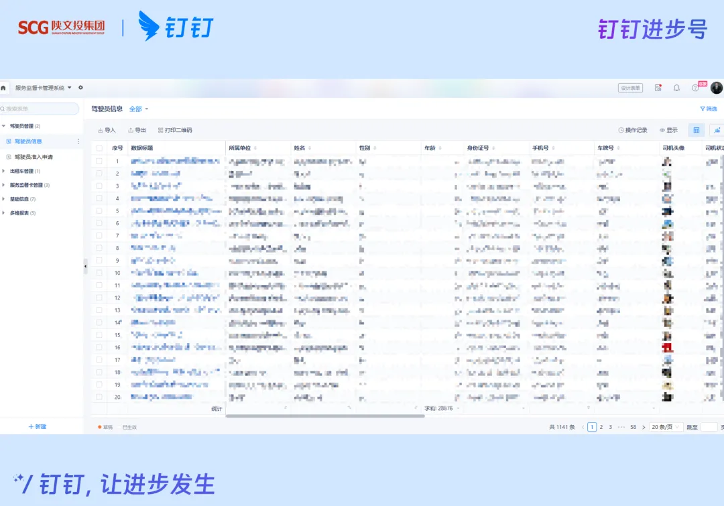Screen dimensions: 724x506
Task: Click the 司机头像 column header
Action: 674,148
